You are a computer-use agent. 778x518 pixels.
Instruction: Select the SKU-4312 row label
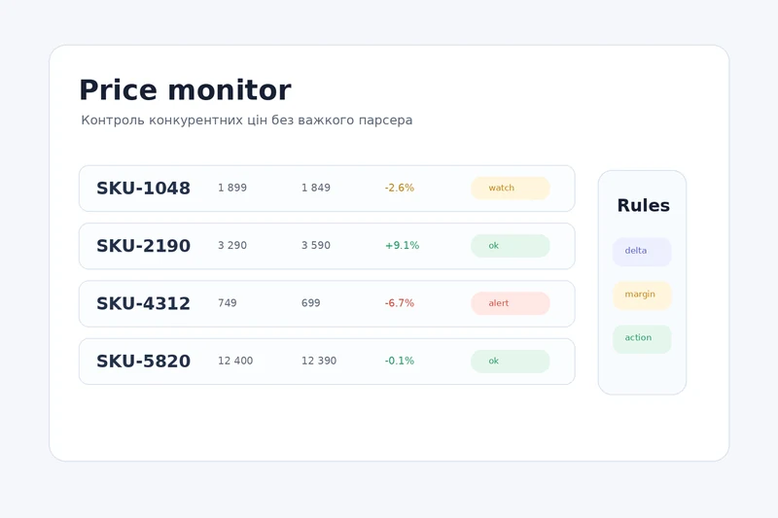coord(143,303)
